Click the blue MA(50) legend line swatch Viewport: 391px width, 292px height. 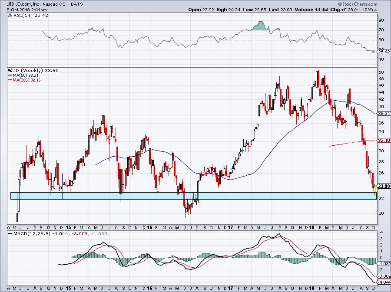click(x=10, y=75)
